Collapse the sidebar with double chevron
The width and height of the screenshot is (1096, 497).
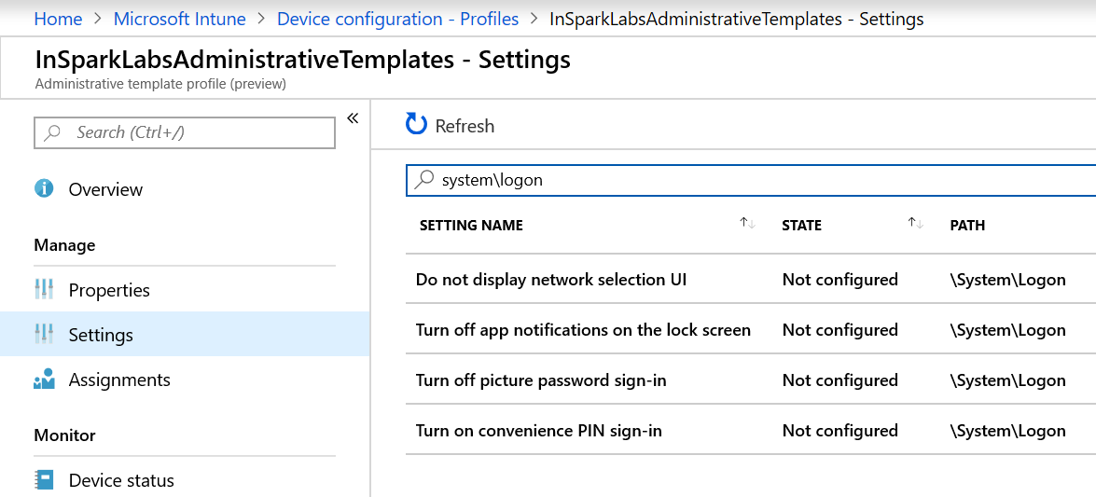(x=353, y=118)
